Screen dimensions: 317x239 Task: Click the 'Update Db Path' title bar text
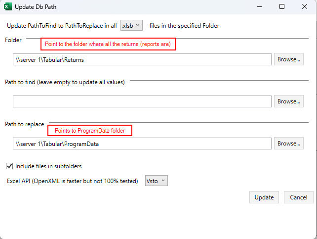coord(36,7)
